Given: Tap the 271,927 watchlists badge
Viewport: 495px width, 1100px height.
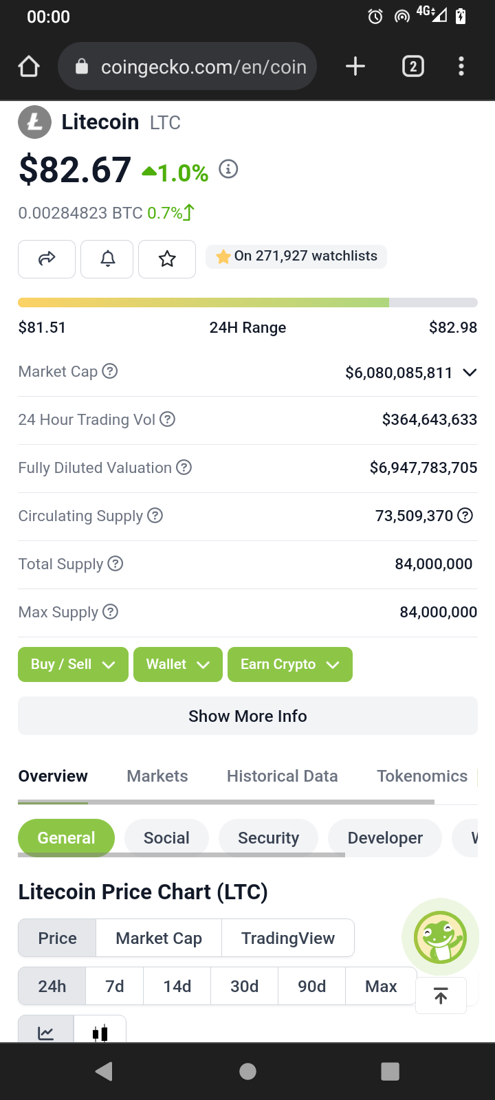Looking at the screenshot, I should pyautogui.click(x=296, y=256).
